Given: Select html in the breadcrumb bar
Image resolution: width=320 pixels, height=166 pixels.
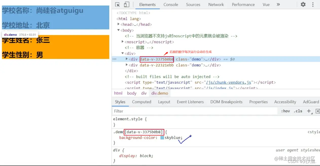Looking at the screenshot, I should pos(118,93).
